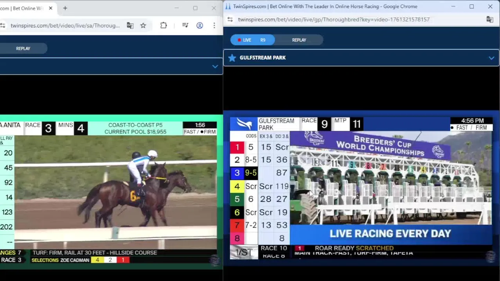Open the Extensions puzzle icon
This screenshot has width=500, height=281.
(x=164, y=25)
